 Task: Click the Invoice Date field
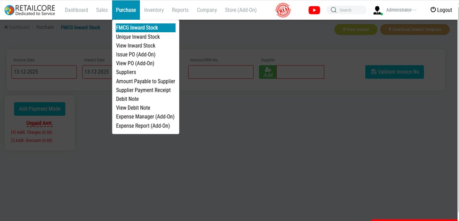(x=44, y=72)
